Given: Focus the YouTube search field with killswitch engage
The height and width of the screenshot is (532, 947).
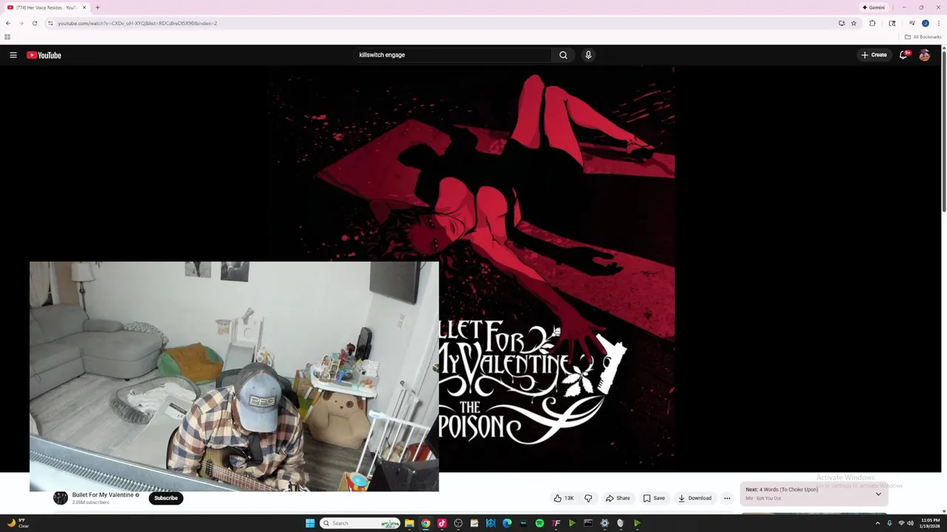Looking at the screenshot, I should tap(453, 55).
